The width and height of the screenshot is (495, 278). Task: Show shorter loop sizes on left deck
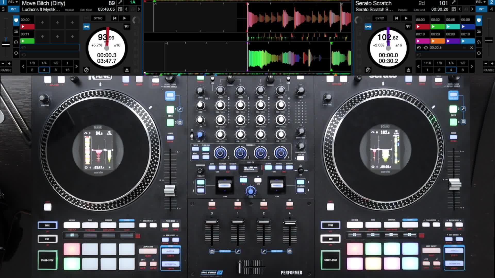(23, 66)
